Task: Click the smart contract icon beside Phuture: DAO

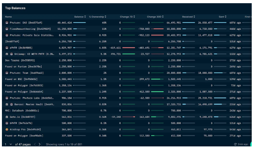Action: 7,23
